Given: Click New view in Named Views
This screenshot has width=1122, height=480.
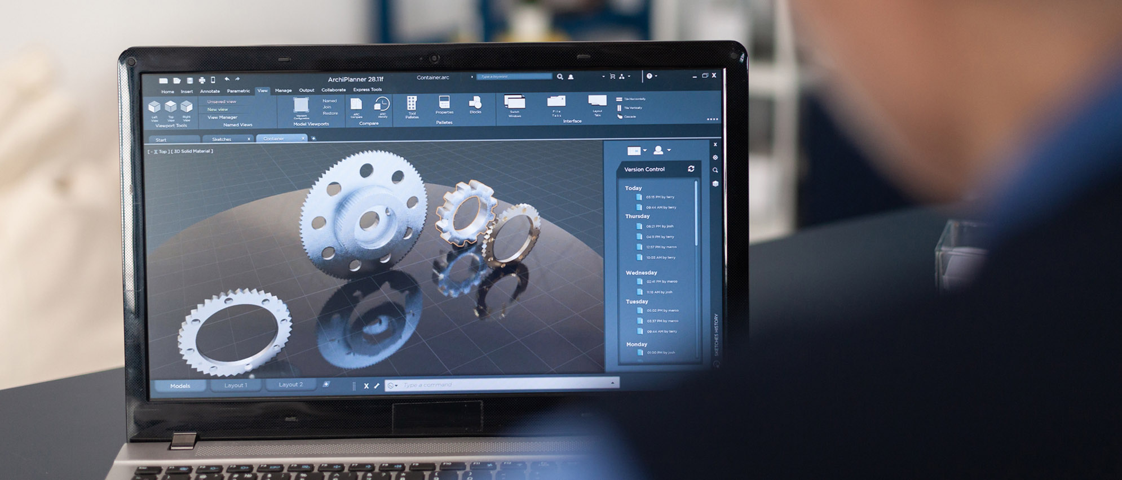Looking at the screenshot, I should pos(218,109).
